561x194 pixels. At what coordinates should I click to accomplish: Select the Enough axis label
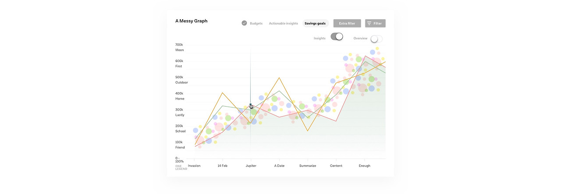365,166
